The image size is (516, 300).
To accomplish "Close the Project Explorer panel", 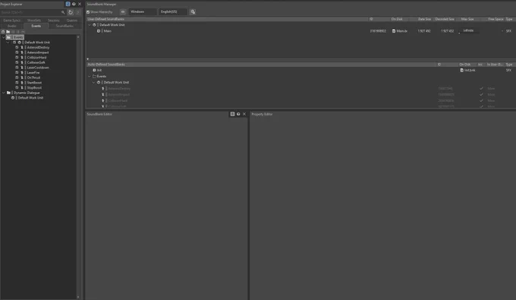I will [80, 4].
